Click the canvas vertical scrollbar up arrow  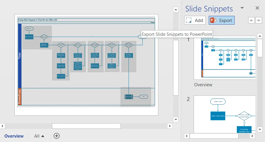pyautogui.click(x=176, y=10)
